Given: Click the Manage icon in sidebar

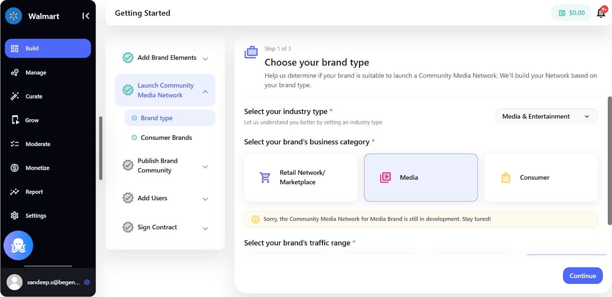Looking at the screenshot, I should point(15,73).
